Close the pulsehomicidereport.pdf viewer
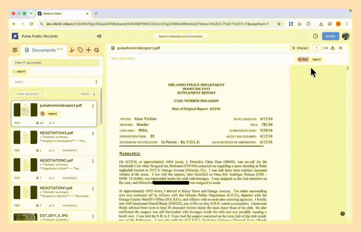 click(x=340, y=48)
